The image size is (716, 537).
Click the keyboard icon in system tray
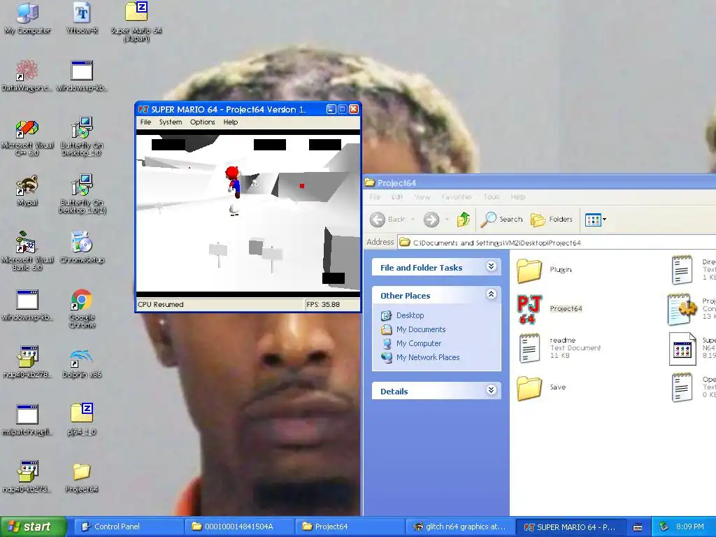coord(638,527)
